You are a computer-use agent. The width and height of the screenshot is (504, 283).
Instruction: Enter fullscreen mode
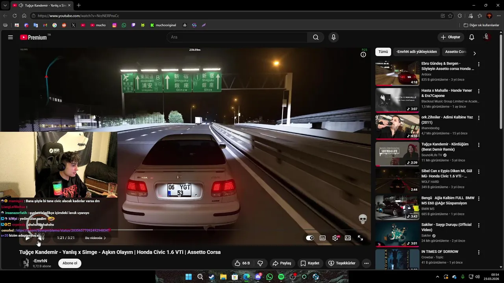tap(360, 238)
